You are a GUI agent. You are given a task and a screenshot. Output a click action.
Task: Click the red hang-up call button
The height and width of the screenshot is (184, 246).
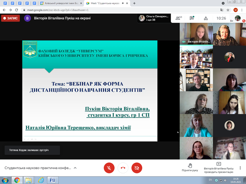pyautogui.click(x=123, y=168)
